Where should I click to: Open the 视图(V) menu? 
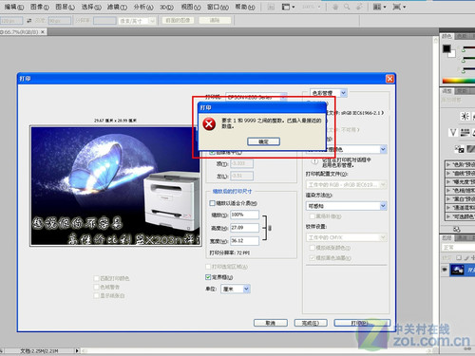click(x=191, y=7)
